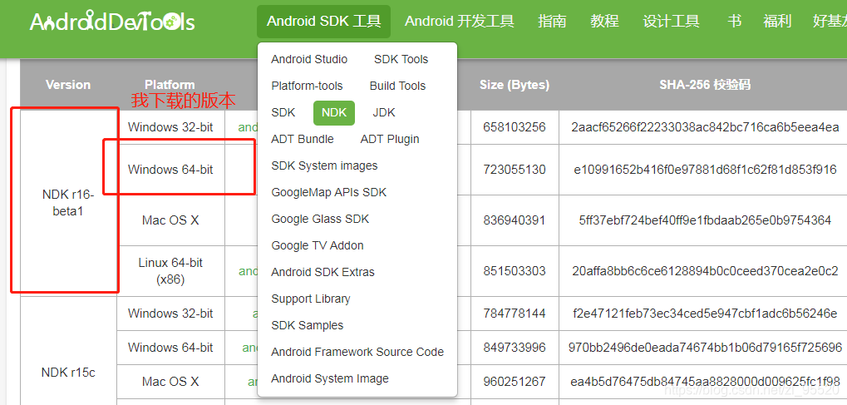The image size is (847, 405).
Task: Click Mac OS X under NDK r15c
Action: point(170,381)
